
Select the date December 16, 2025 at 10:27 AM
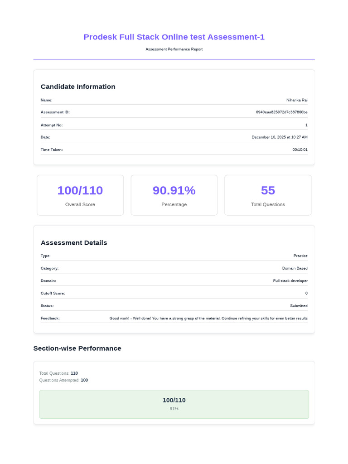pyautogui.click(x=280, y=137)
